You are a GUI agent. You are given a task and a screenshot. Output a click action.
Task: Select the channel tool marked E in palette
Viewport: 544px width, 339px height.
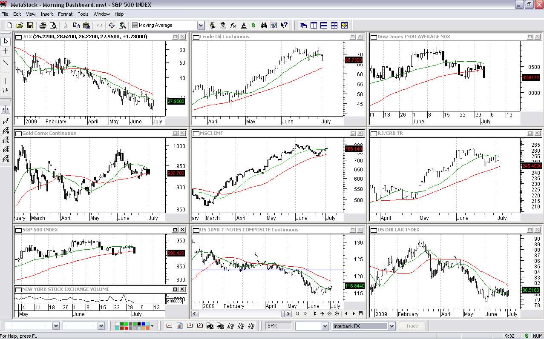6,159
